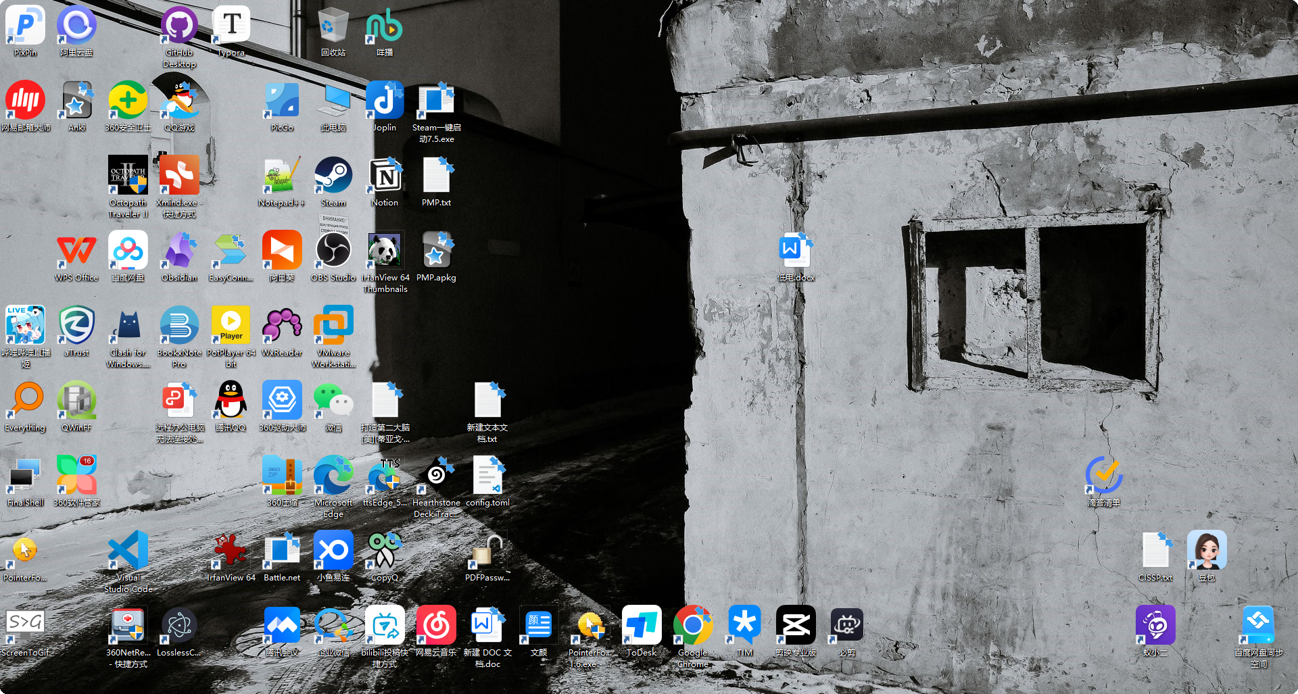
Task: Select the Steam desktop icon
Action: (333, 176)
